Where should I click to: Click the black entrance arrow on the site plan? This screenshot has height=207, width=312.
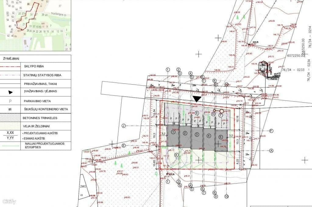coord(197,99)
